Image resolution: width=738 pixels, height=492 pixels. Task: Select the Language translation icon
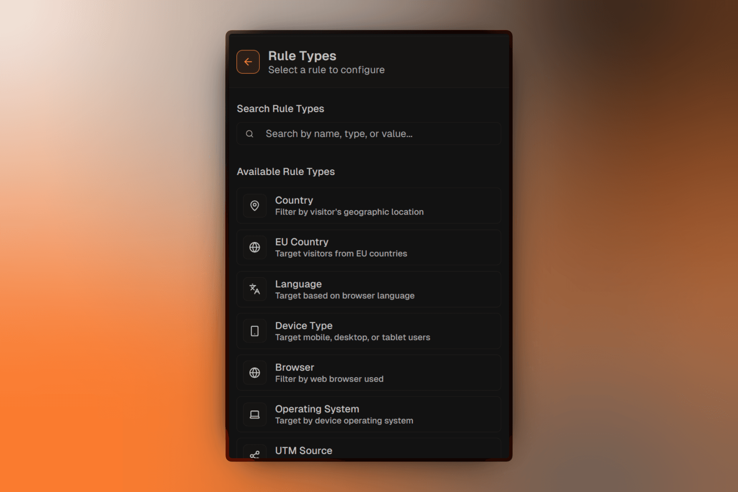(x=254, y=289)
